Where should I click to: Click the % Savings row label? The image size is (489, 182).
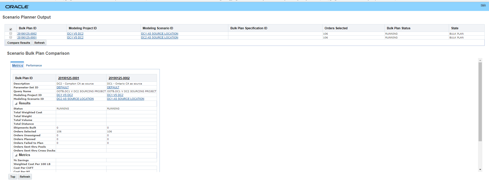point(21,160)
